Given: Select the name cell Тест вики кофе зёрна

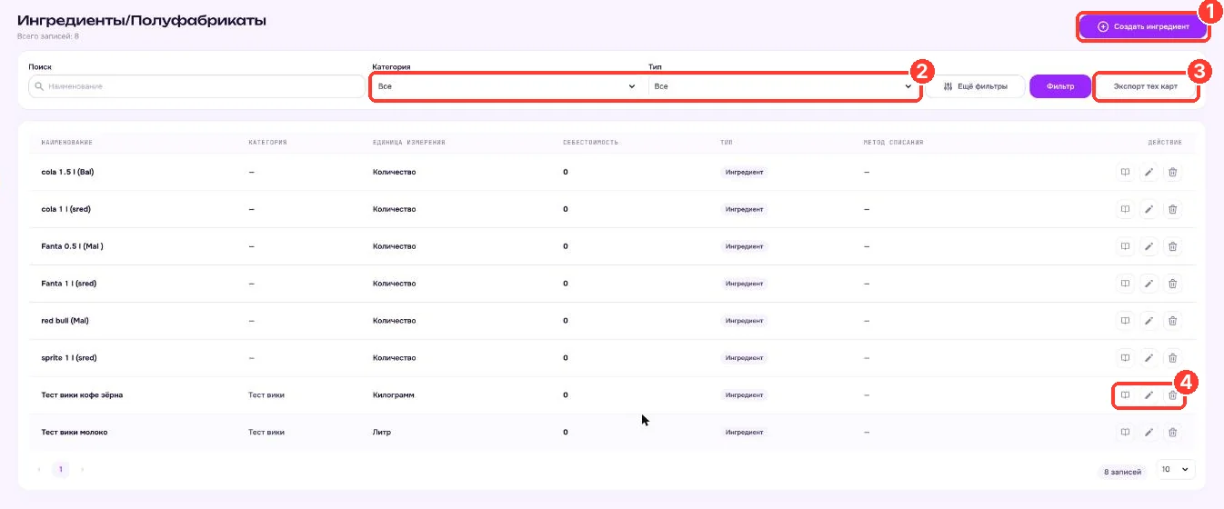Looking at the screenshot, I should tap(81, 395).
